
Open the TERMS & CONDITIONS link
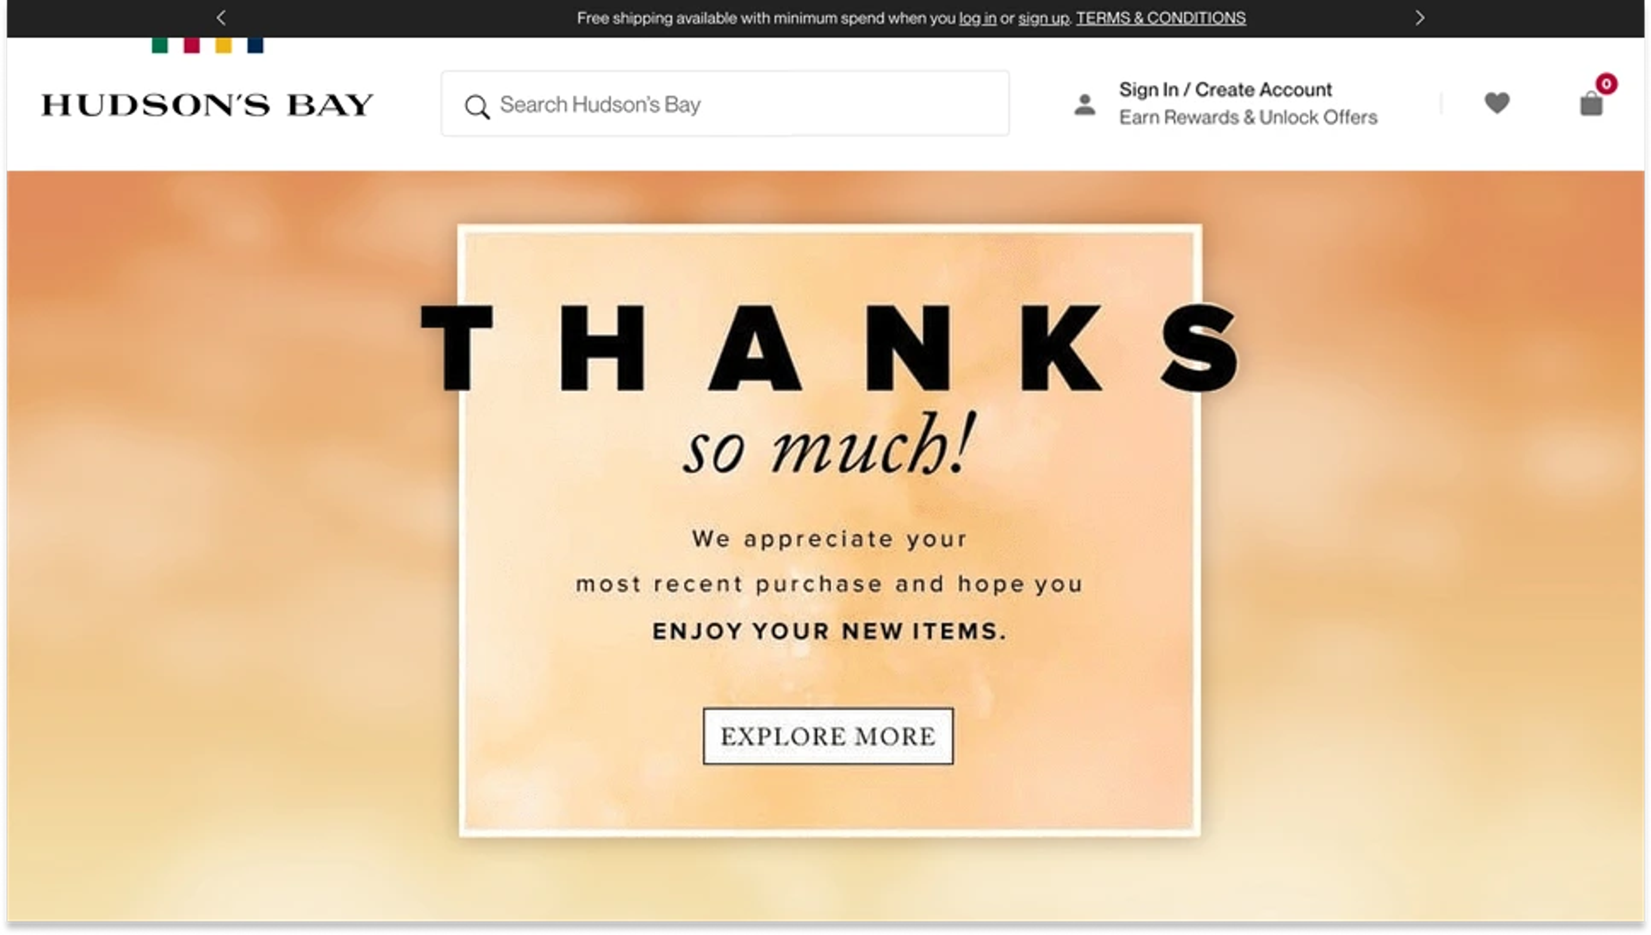point(1160,18)
